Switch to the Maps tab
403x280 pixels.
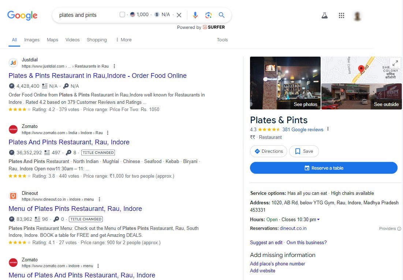coord(52,40)
